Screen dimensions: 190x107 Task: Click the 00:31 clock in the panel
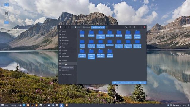point(184,105)
